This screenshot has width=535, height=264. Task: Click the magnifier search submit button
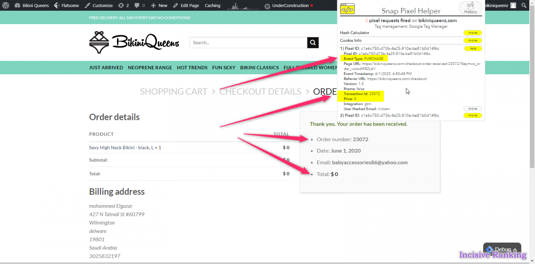[313, 43]
